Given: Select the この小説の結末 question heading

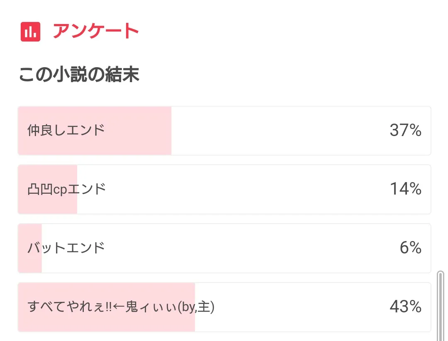Looking at the screenshot, I should pyautogui.click(x=79, y=75).
